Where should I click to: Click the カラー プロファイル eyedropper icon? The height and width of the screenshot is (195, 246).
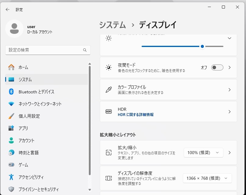[x=109, y=90]
